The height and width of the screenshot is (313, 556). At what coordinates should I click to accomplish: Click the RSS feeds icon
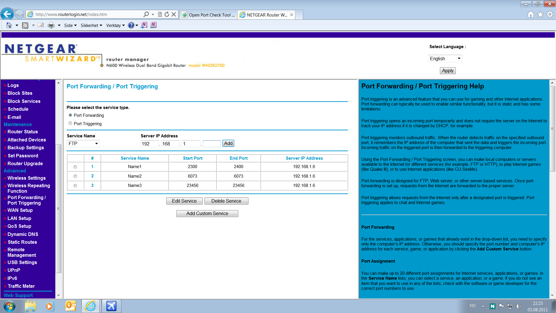(x=25, y=26)
